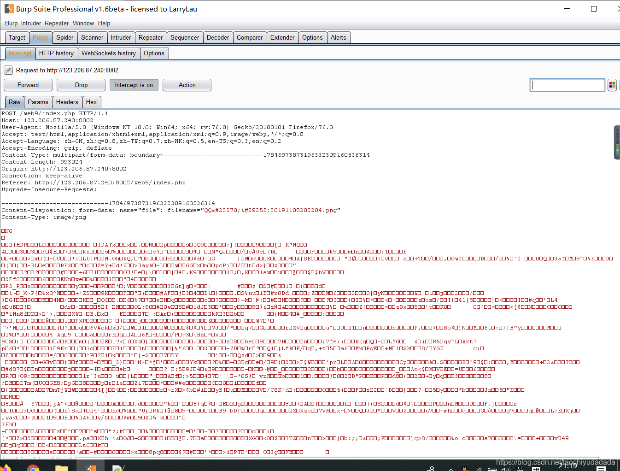Click the Burp Suite title bar icon

click(9, 9)
